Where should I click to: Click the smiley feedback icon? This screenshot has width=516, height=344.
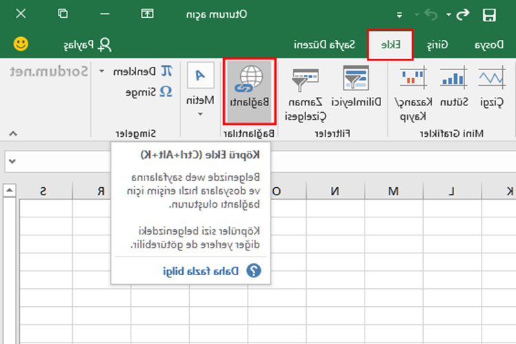pos(21,44)
